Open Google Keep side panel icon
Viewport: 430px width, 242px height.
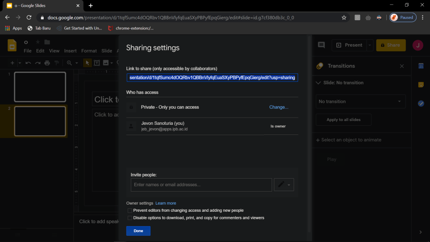(421, 84)
